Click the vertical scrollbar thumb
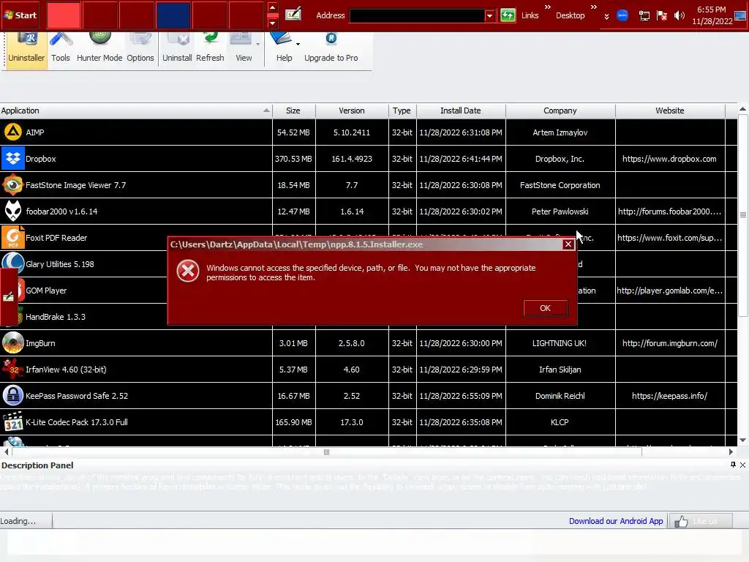Screen dimensions: 749x562 [743, 214]
